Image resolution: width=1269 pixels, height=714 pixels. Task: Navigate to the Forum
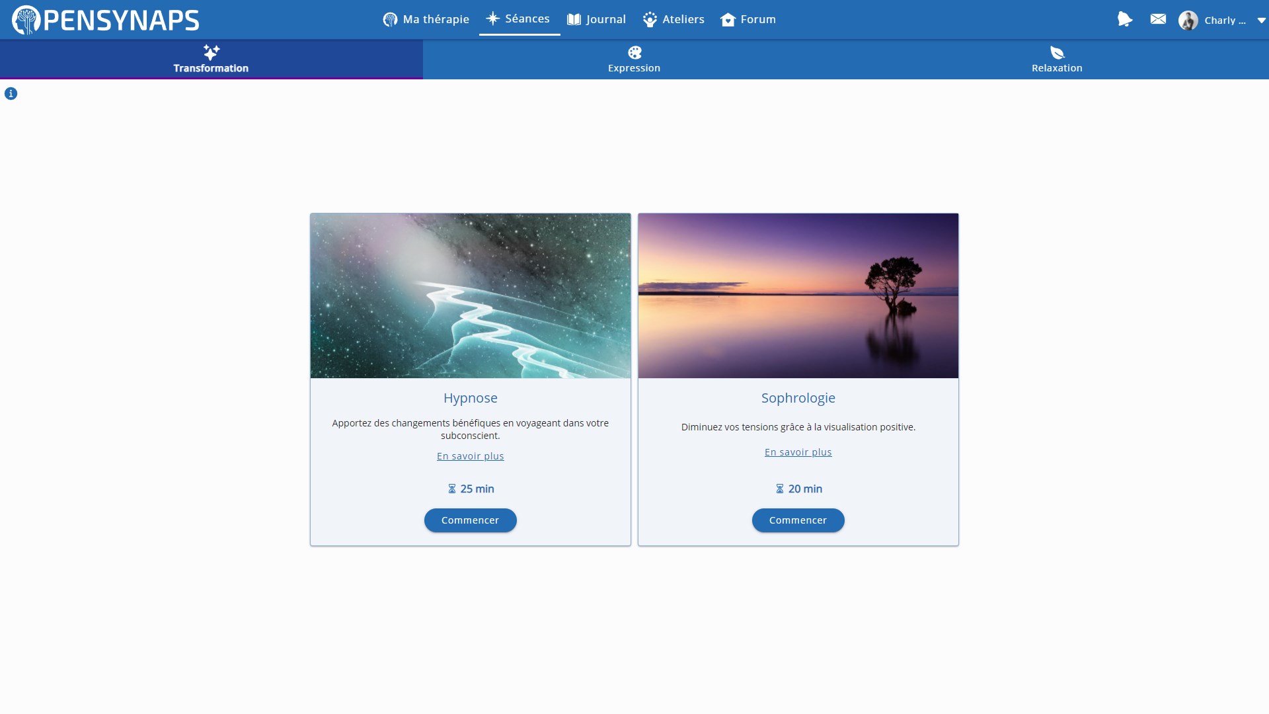(x=748, y=19)
